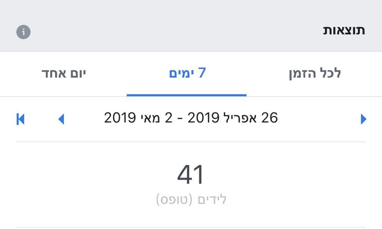Tap the blue underline beneath 7 ימים

click(x=187, y=95)
